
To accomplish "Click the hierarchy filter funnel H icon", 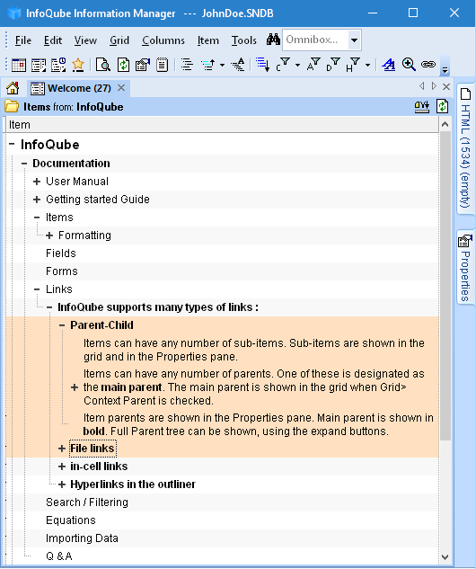I will (x=353, y=65).
